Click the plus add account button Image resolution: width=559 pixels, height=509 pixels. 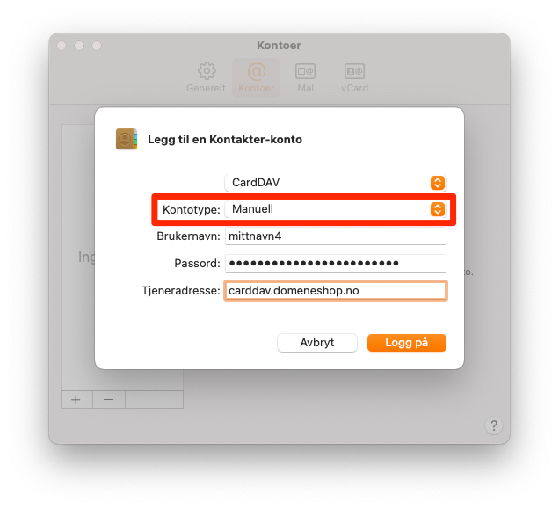click(76, 399)
